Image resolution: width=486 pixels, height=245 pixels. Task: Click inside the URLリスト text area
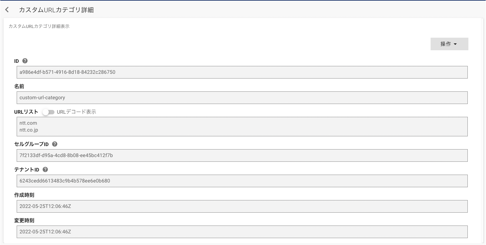(x=242, y=127)
